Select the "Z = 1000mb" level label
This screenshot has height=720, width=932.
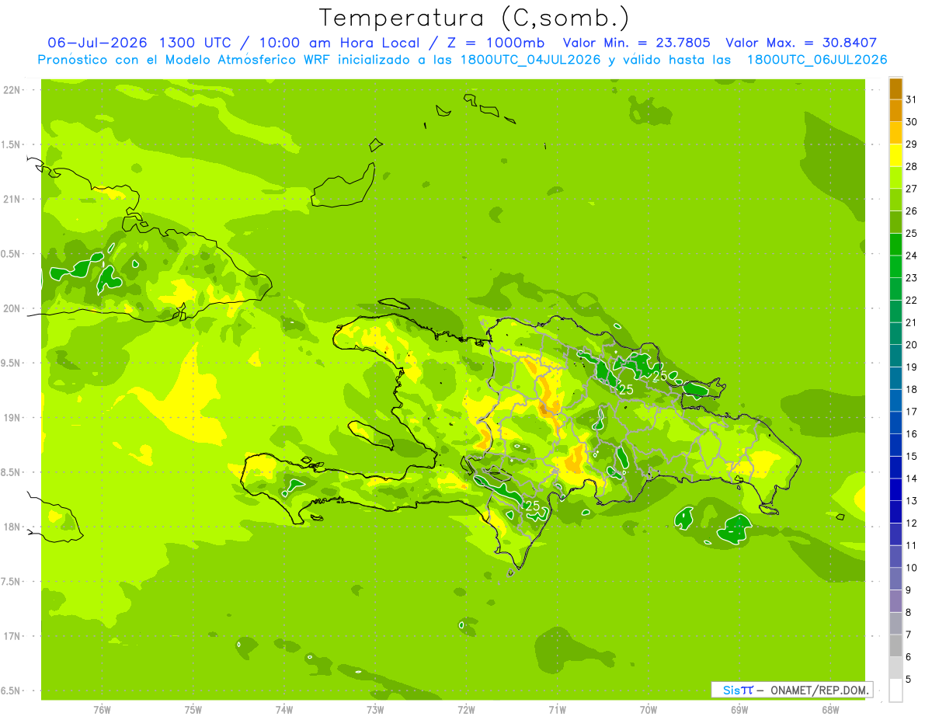[x=495, y=43]
